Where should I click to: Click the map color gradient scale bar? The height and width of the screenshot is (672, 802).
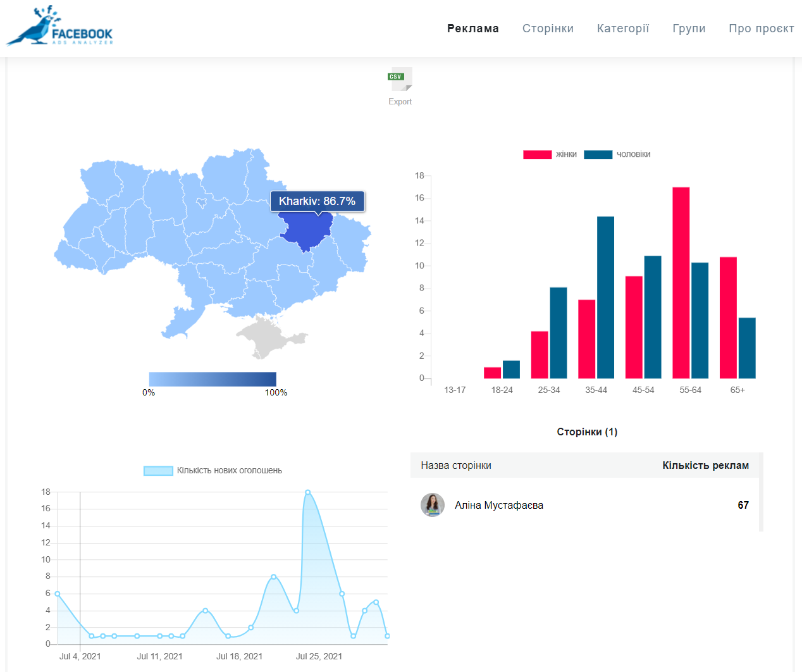(213, 378)
